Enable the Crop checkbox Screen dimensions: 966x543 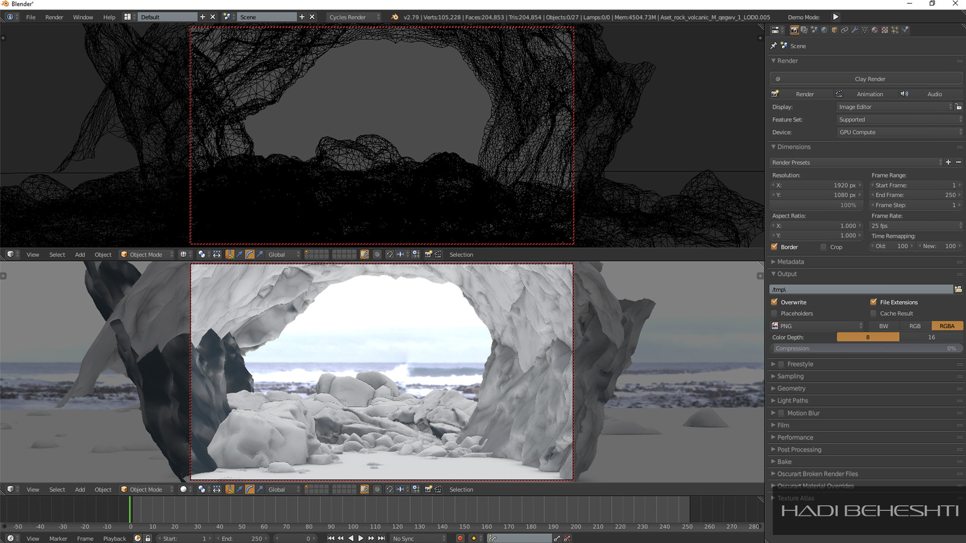point(824,247)
